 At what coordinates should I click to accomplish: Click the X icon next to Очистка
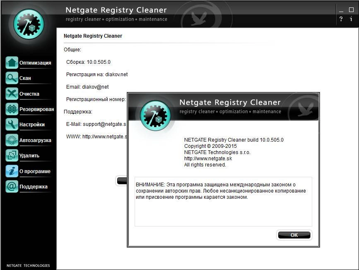pyautogui.click(x=12, y=94)
